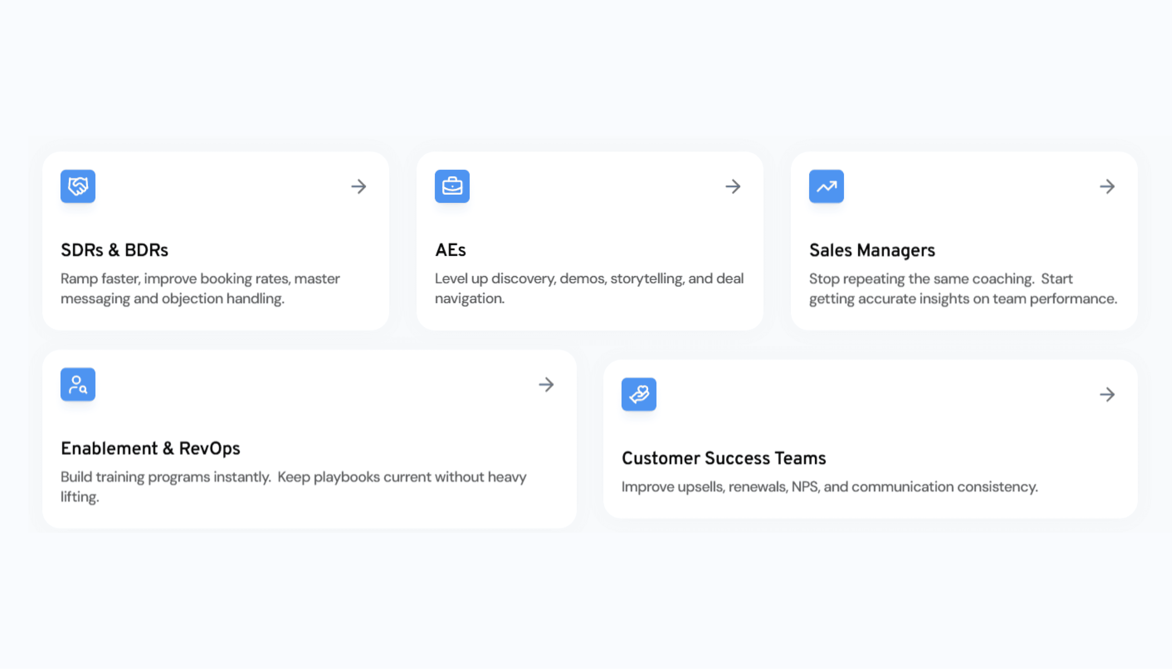
Task: Click the briefcase icon on AEs card
Action: (x=452, y=186)
